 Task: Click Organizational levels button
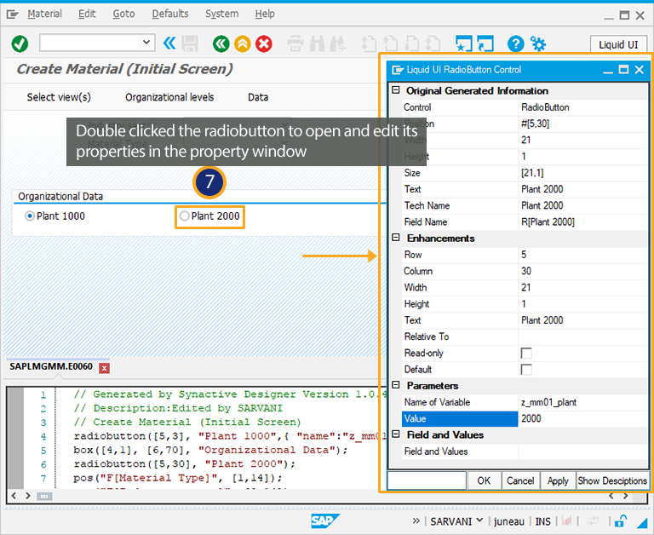[x=169, y=97]
